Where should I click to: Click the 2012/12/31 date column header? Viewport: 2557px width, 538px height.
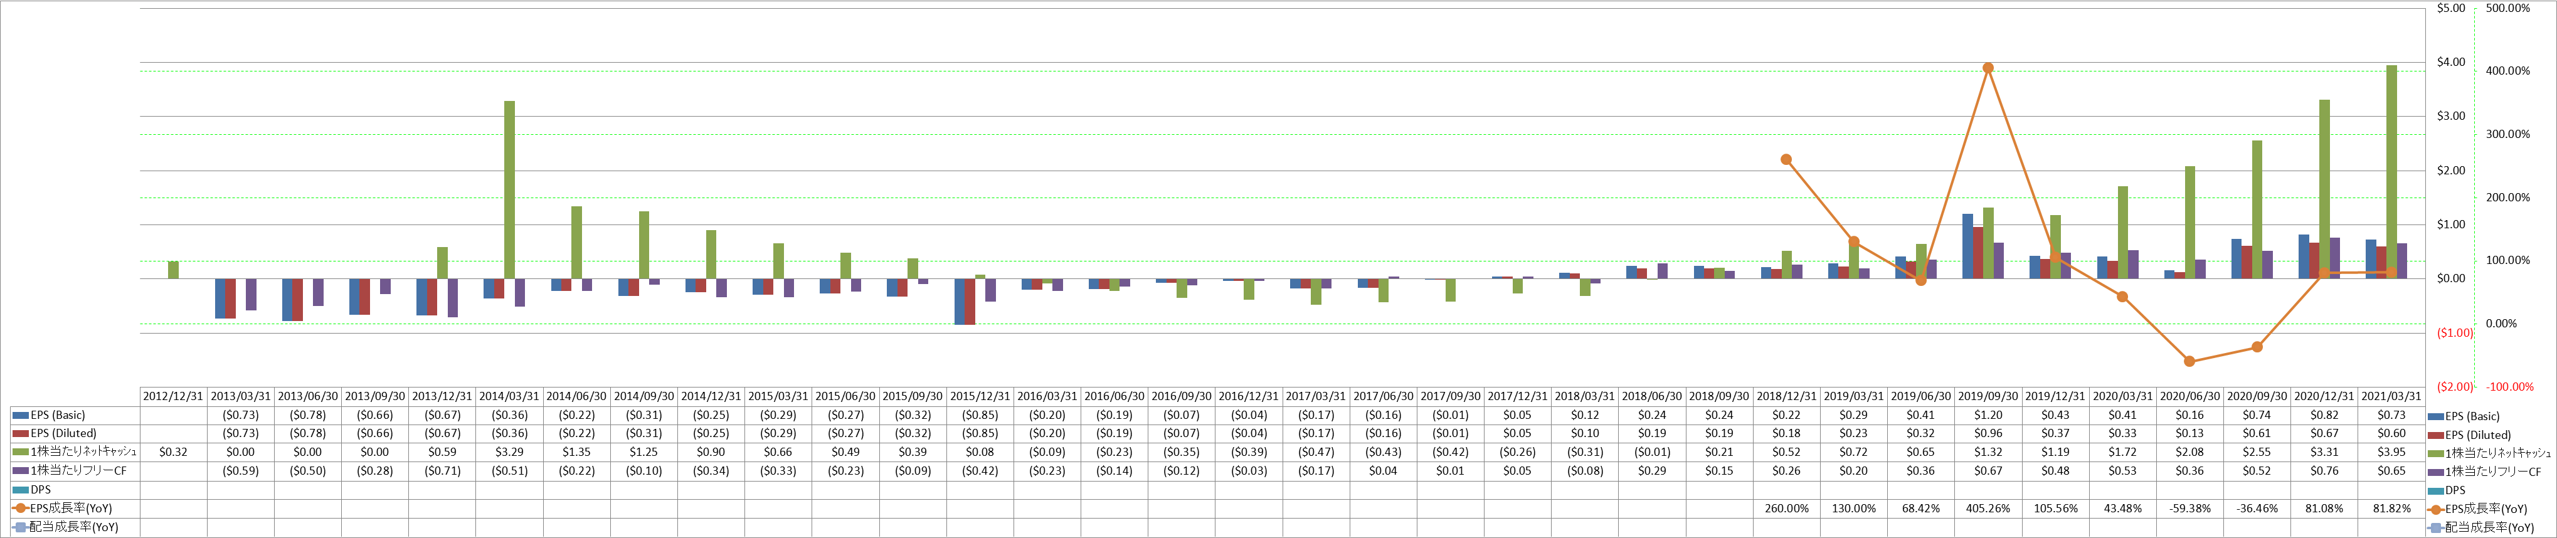pos(172,396)
